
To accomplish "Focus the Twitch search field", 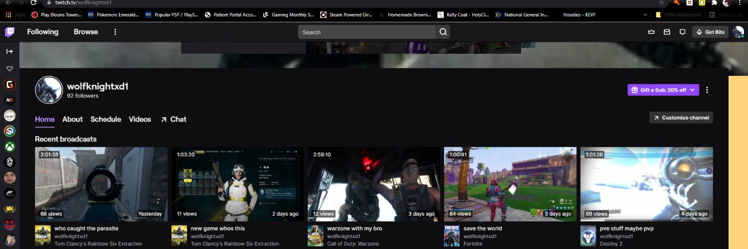I will (x=367, y=32).
